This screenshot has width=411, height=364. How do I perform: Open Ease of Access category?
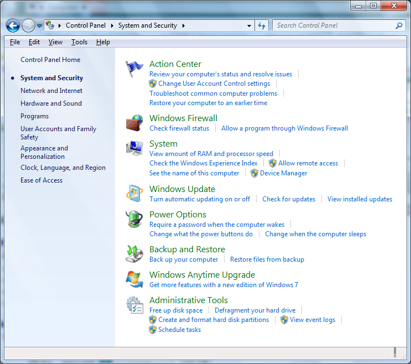pos(41,180)
